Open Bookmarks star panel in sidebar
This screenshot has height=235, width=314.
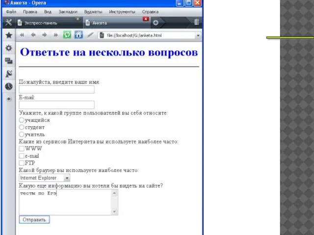pos(9,35)
